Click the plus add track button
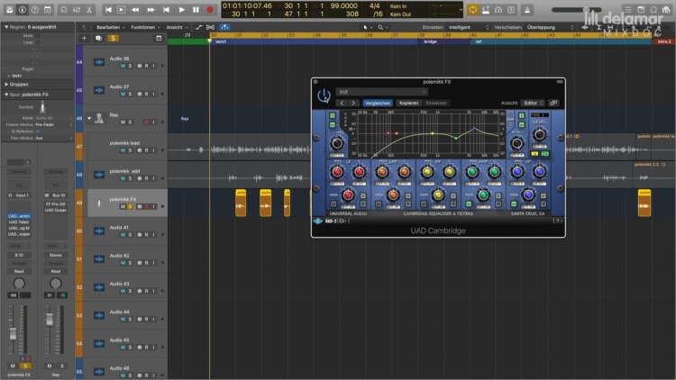Viewport: 676px width, 380px height. [84, 38]
